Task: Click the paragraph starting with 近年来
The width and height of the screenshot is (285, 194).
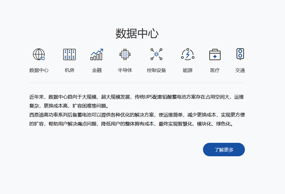Action: click(x=137, y=101)
